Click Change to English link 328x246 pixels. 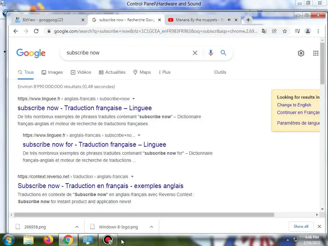tap(294, 105)
